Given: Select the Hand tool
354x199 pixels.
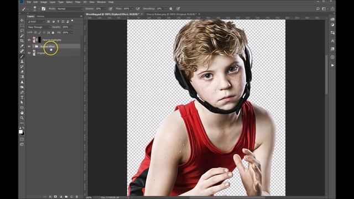Looking at the screenshot, I should click(22, 113).
